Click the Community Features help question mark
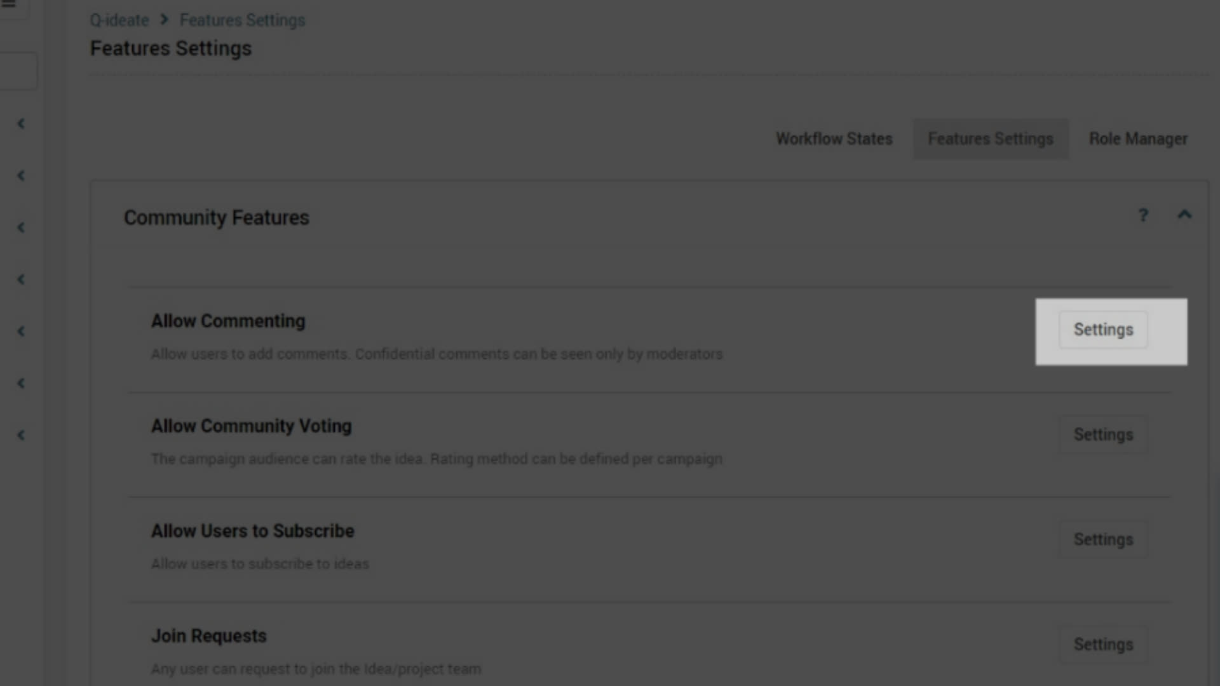The height and width of the screenshot is (686, 1220). (1143, 215)
